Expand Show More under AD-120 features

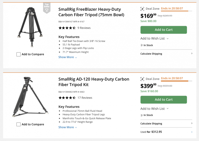coord(67,127)
